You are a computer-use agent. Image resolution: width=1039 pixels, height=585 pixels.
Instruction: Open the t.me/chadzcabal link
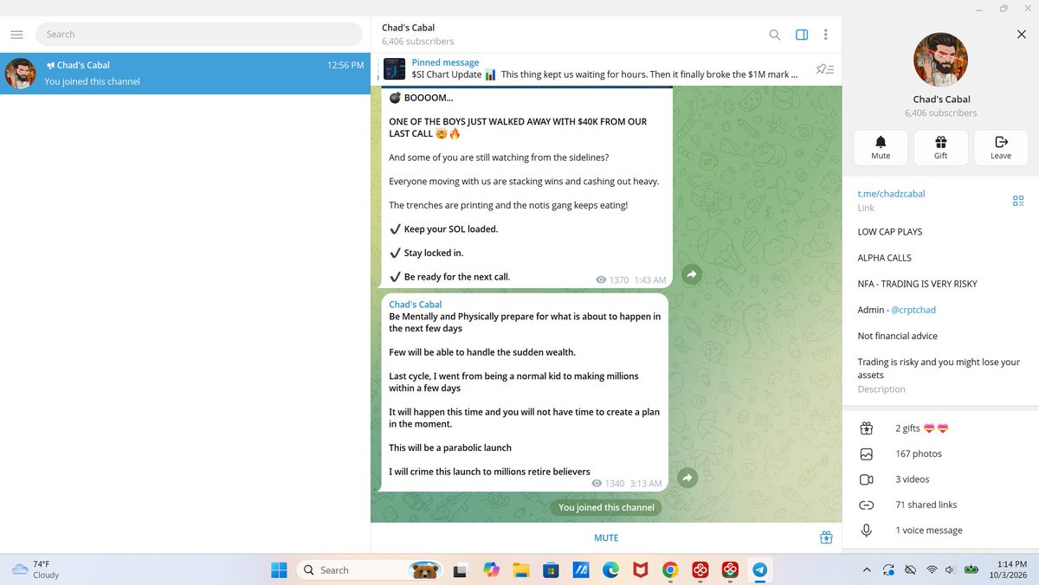pyautogui.click(x=891, y=194)
